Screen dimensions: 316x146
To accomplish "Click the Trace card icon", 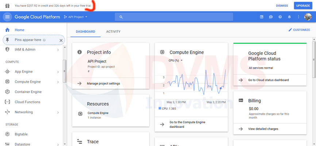I will point(80,142).
